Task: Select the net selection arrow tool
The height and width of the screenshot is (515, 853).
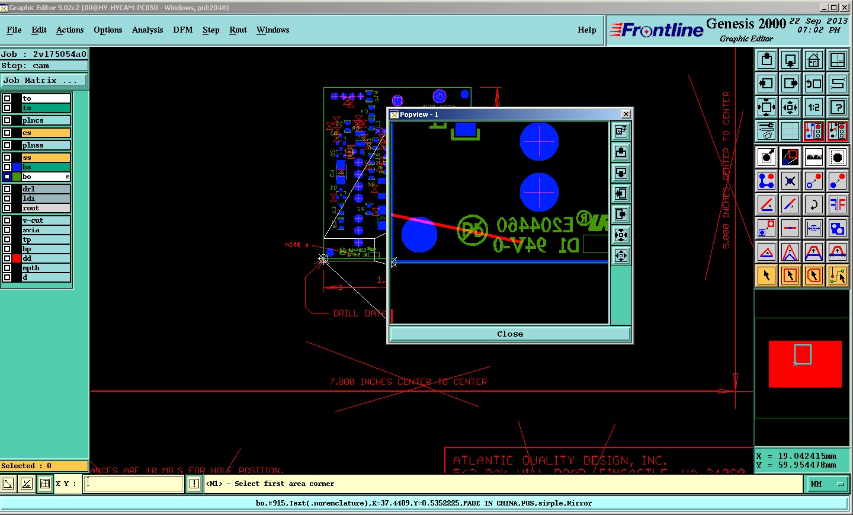Action: click(838, 276)
